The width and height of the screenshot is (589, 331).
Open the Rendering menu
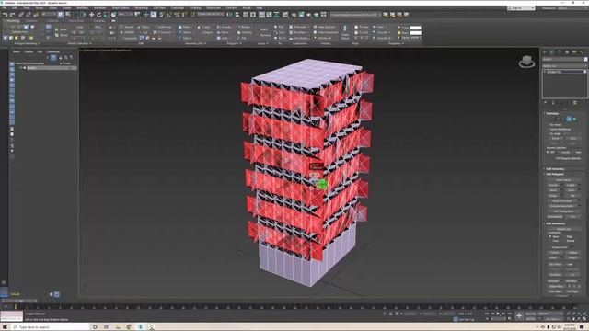(x=141, y=8)
